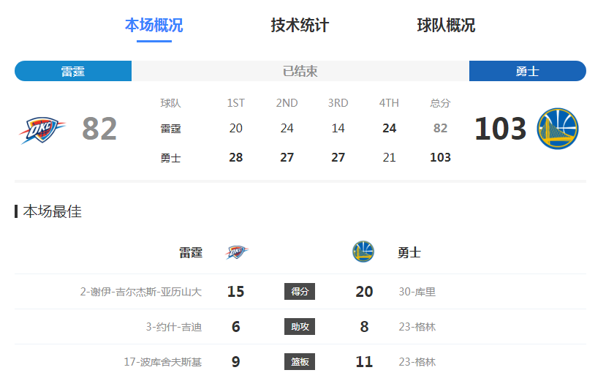The height and width of the screenshot is (381, 606).
Task: Click the 已结束 game status bar
Action: [x=300, y=71]
